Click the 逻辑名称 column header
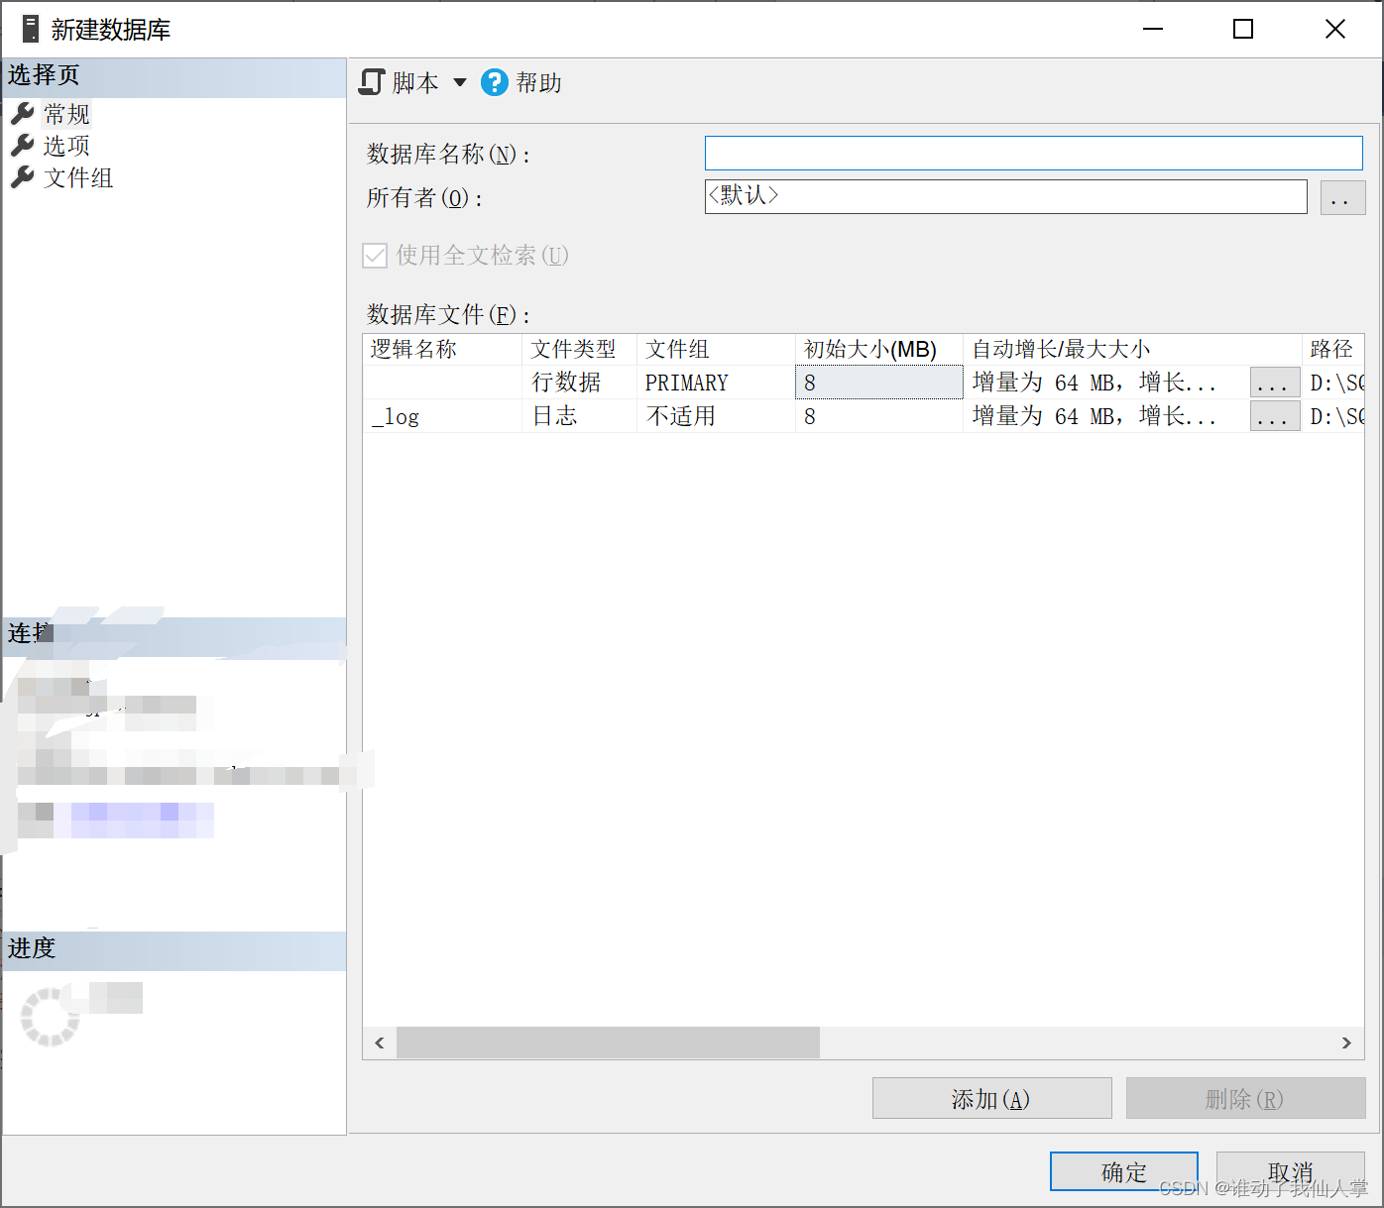 click(x=442, y=349)
